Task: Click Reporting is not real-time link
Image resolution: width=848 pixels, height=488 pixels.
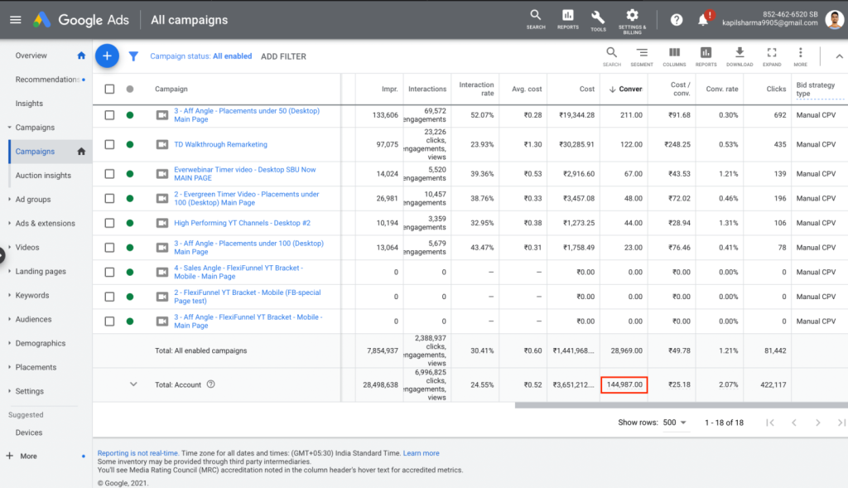Action: point(138,453)
